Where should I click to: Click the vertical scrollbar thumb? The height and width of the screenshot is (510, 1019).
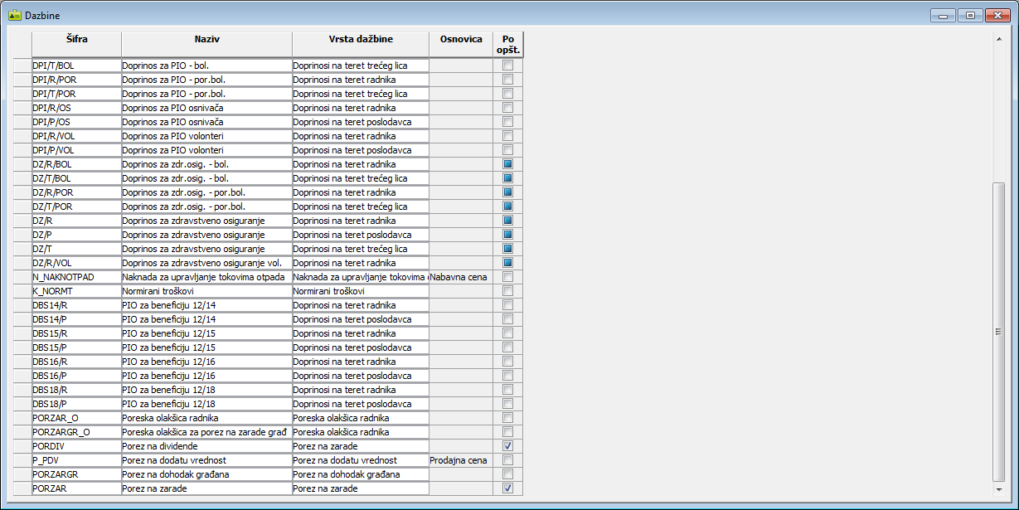tap(998, 332)
